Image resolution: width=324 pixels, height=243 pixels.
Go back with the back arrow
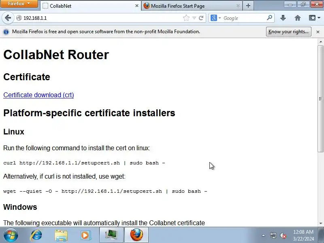pos(8,18)
